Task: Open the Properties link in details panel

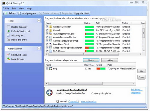Action: (136, 93)
